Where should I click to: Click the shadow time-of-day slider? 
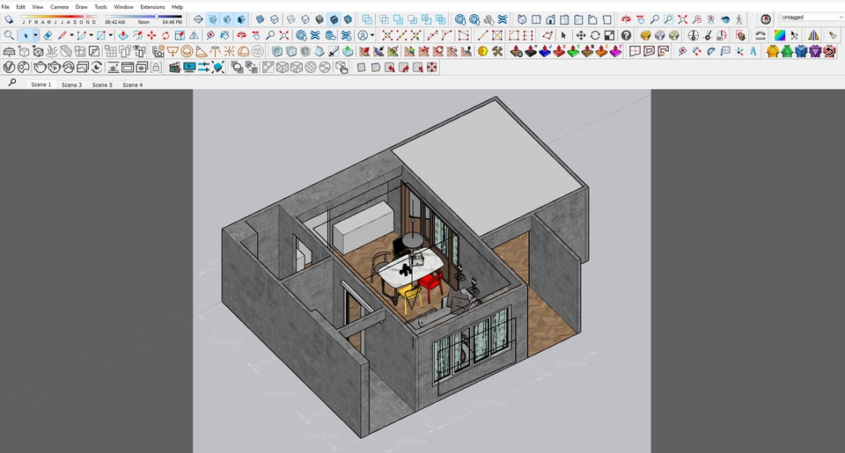143,16
